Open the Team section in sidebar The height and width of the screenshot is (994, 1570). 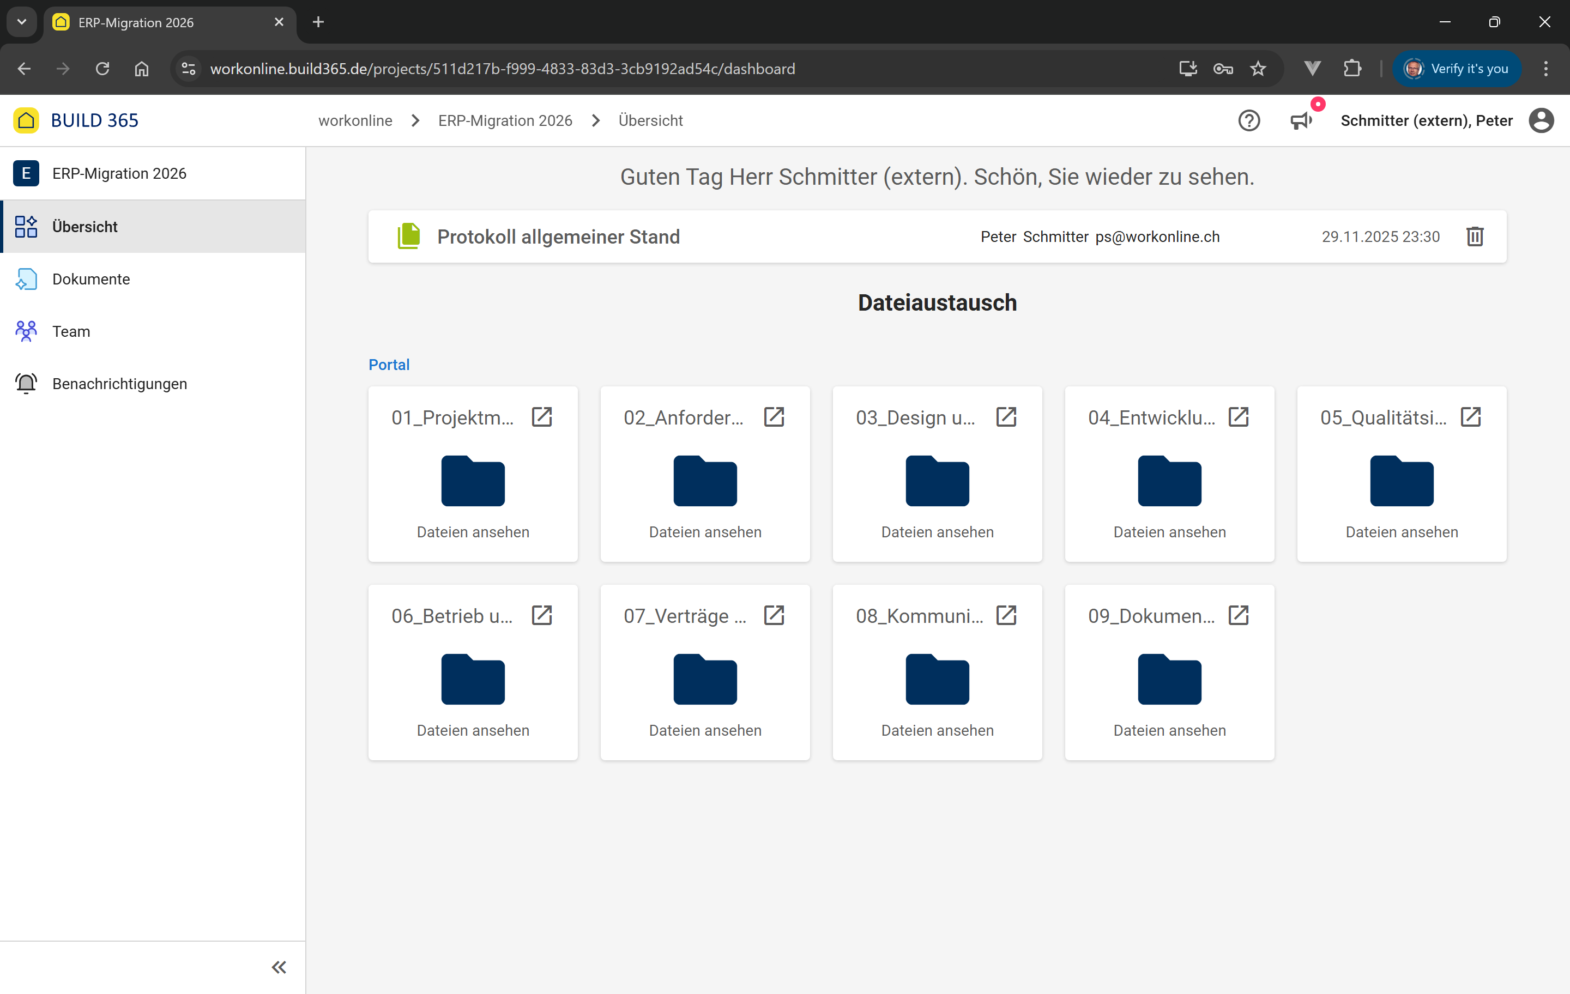(71, 331)
